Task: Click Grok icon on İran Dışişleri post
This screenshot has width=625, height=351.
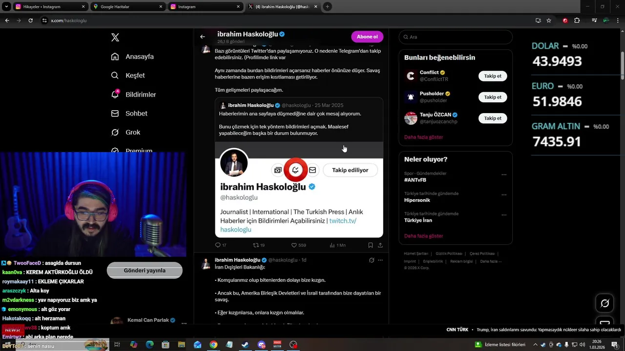Action: pyautogui.click(x=372, y=260)
